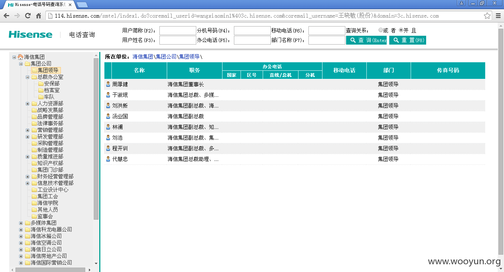
Task: Collapse the 集团公司 tree node
Action: tap(21, 64)
